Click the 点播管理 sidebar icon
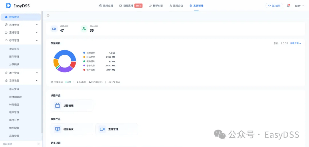Image resolution: width=309 pixels, height=147 pixels. tap(6, 25)
